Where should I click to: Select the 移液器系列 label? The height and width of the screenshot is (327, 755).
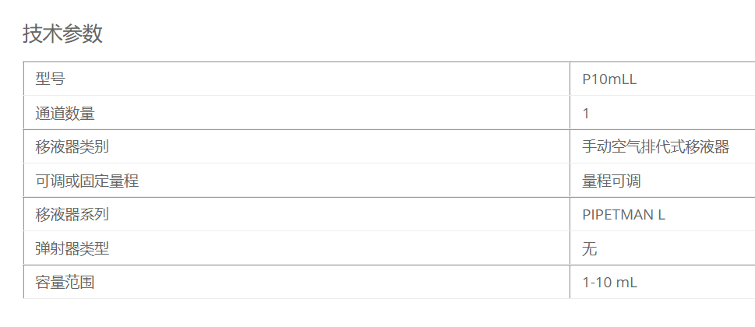pos(72,214)
